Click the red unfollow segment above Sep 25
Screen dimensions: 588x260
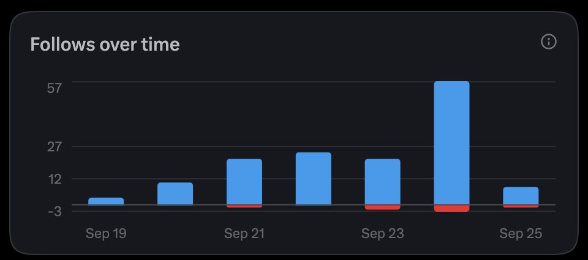coord(521,206)
